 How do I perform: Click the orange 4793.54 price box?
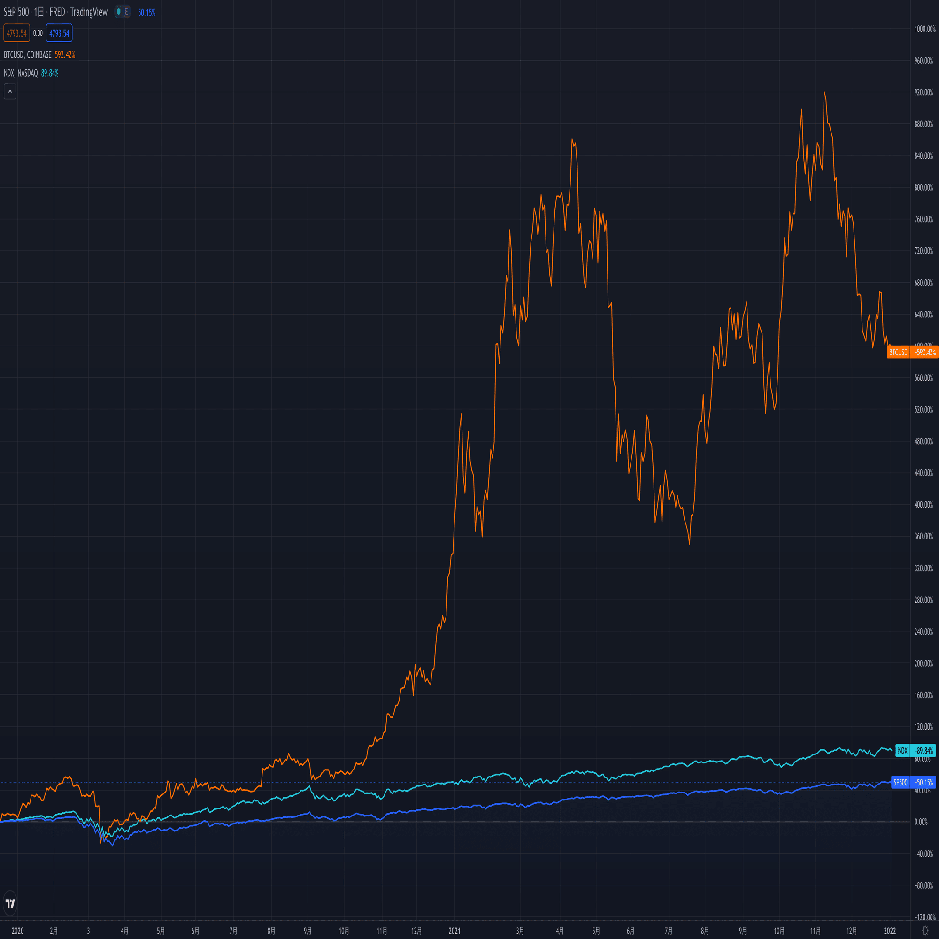(16, 33)
